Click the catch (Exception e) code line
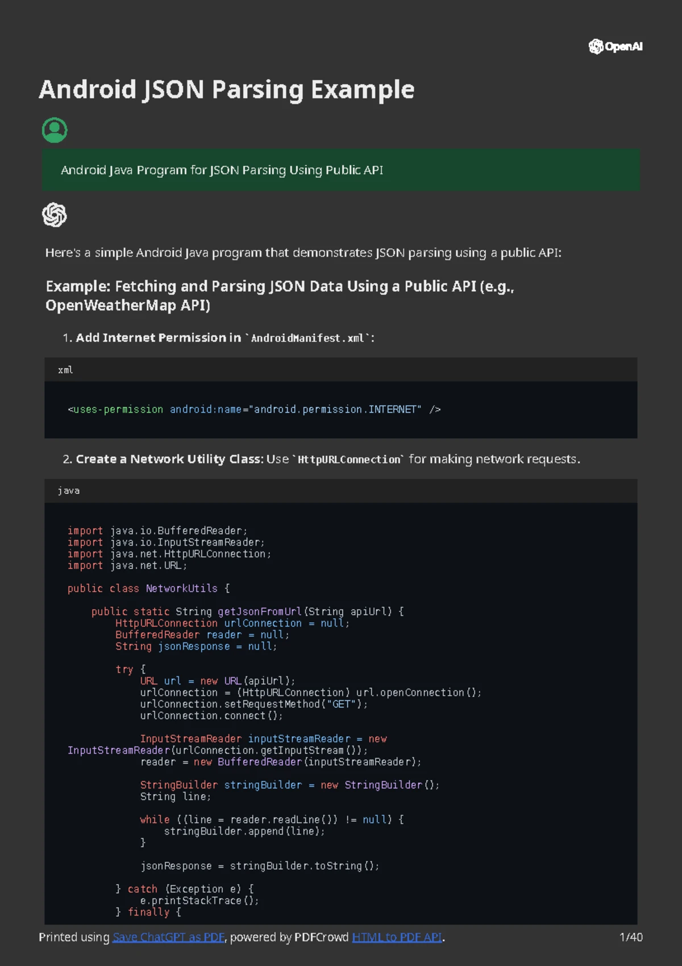 click(x=185, y=889)
